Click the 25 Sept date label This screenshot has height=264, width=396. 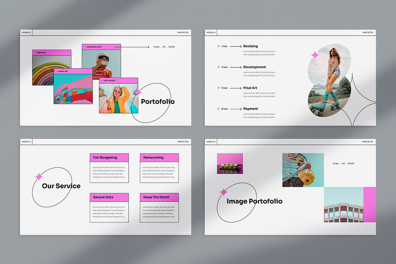224,109
